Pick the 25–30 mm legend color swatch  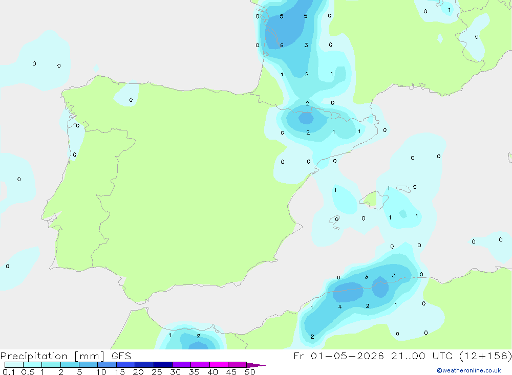pos(163,365)
